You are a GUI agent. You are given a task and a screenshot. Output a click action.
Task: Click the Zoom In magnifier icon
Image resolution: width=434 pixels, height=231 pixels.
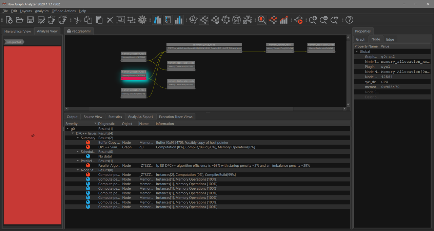tap(313, 20)
